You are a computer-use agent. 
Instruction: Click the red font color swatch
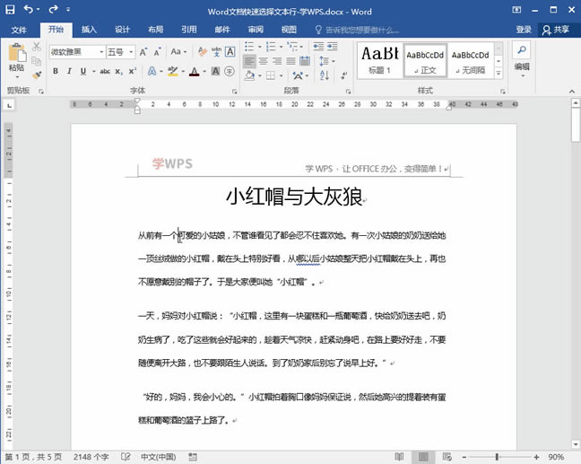pyautogui.click(x=195, y=72)
